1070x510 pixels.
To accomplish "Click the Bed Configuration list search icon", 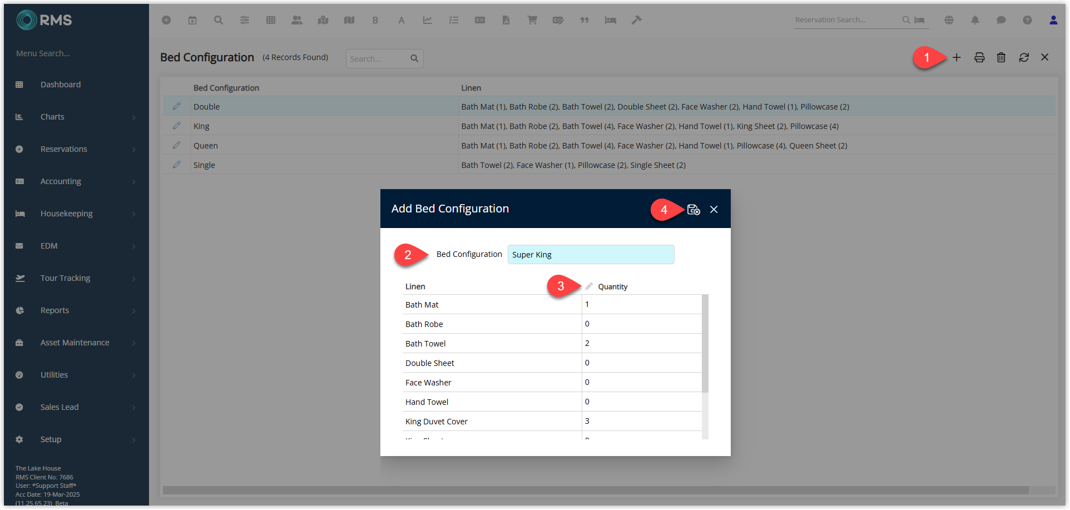I will coord(414,58).
